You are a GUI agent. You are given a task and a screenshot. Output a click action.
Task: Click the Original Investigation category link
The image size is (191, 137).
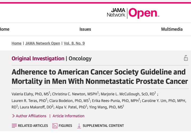38,58
